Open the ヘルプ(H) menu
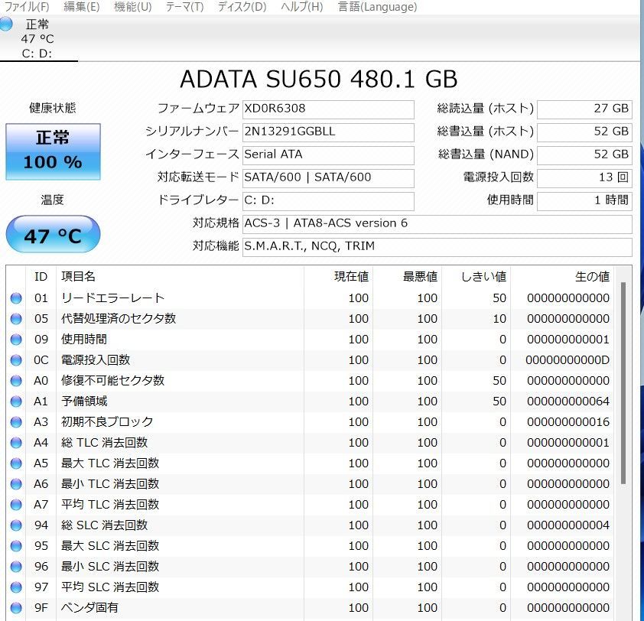 coord(302,7)
